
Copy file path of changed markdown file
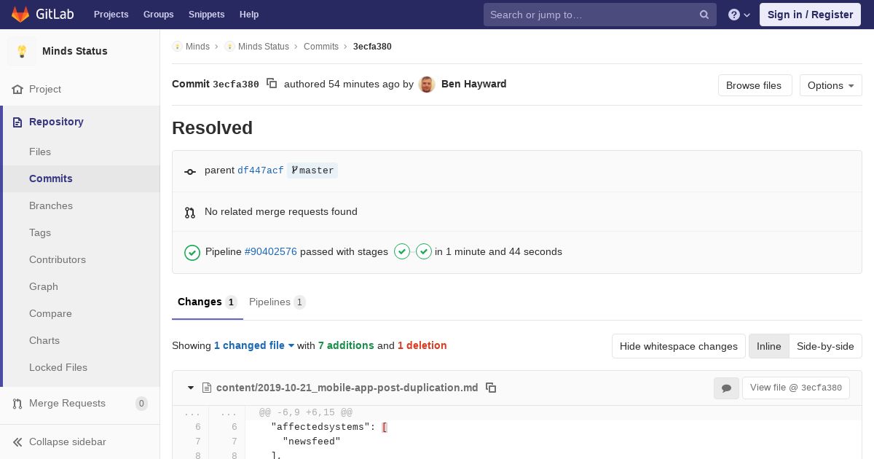491,388
